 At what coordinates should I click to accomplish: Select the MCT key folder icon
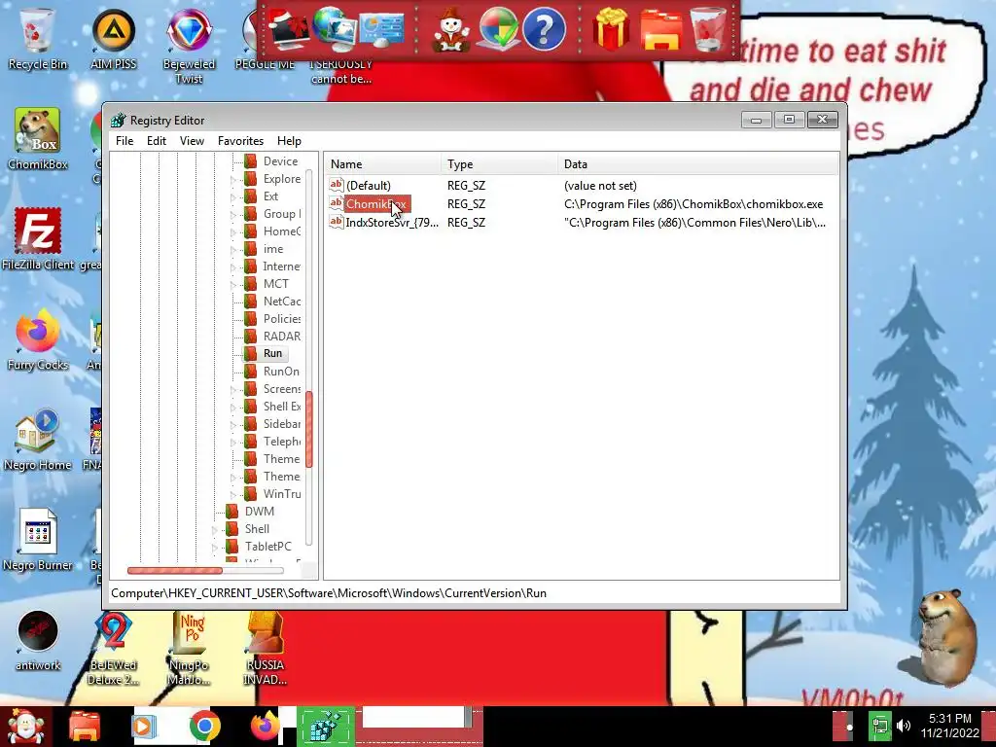coord(251,284)
